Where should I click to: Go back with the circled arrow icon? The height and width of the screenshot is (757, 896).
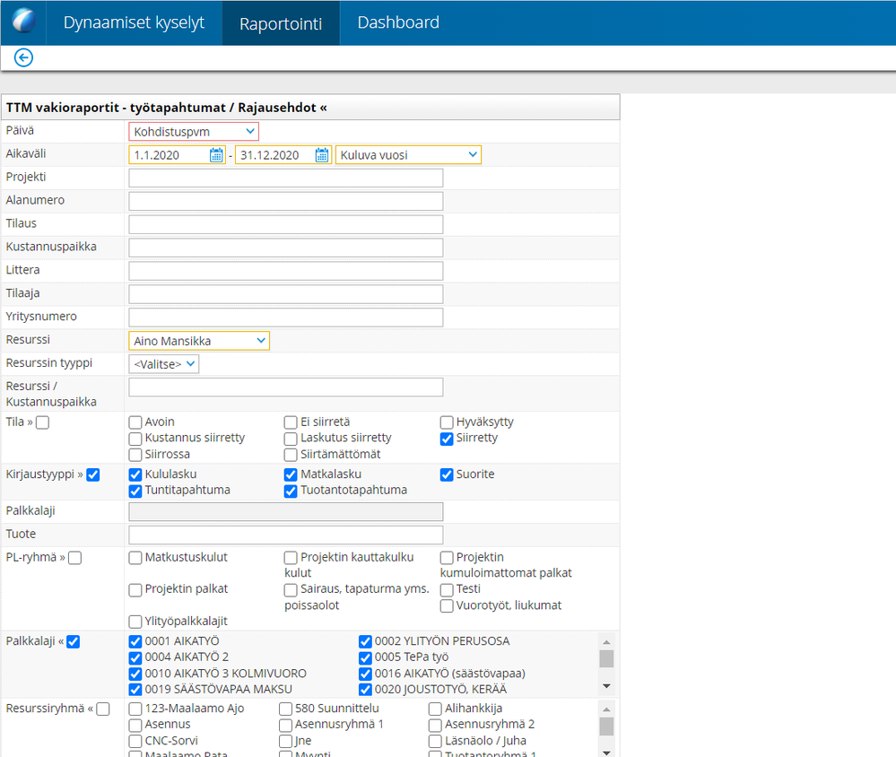click(x=23, y=57)
